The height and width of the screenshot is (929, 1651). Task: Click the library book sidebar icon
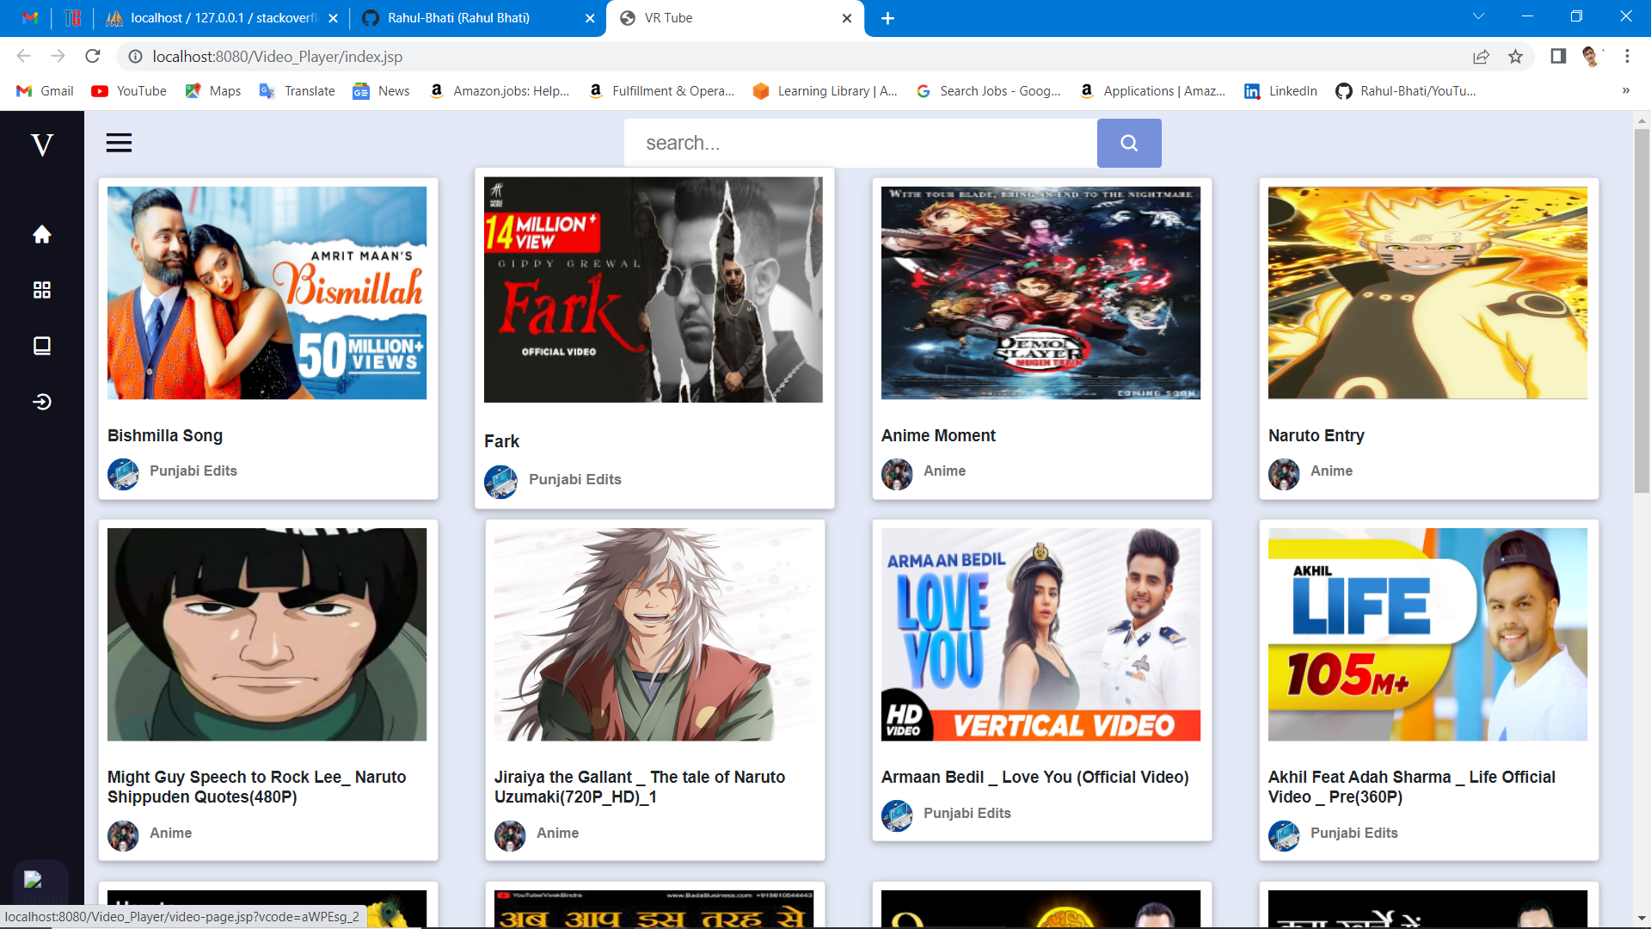[x=41, y=346]
